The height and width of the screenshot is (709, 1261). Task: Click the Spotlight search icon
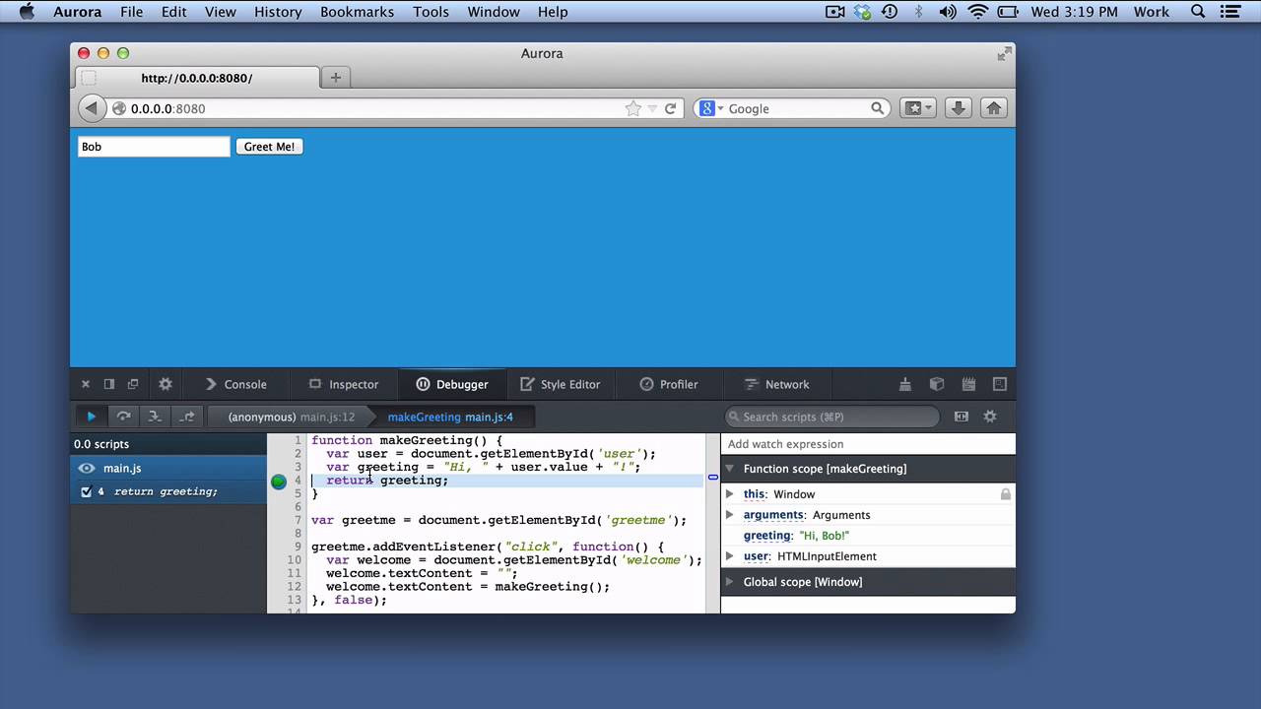[1198, 12]
